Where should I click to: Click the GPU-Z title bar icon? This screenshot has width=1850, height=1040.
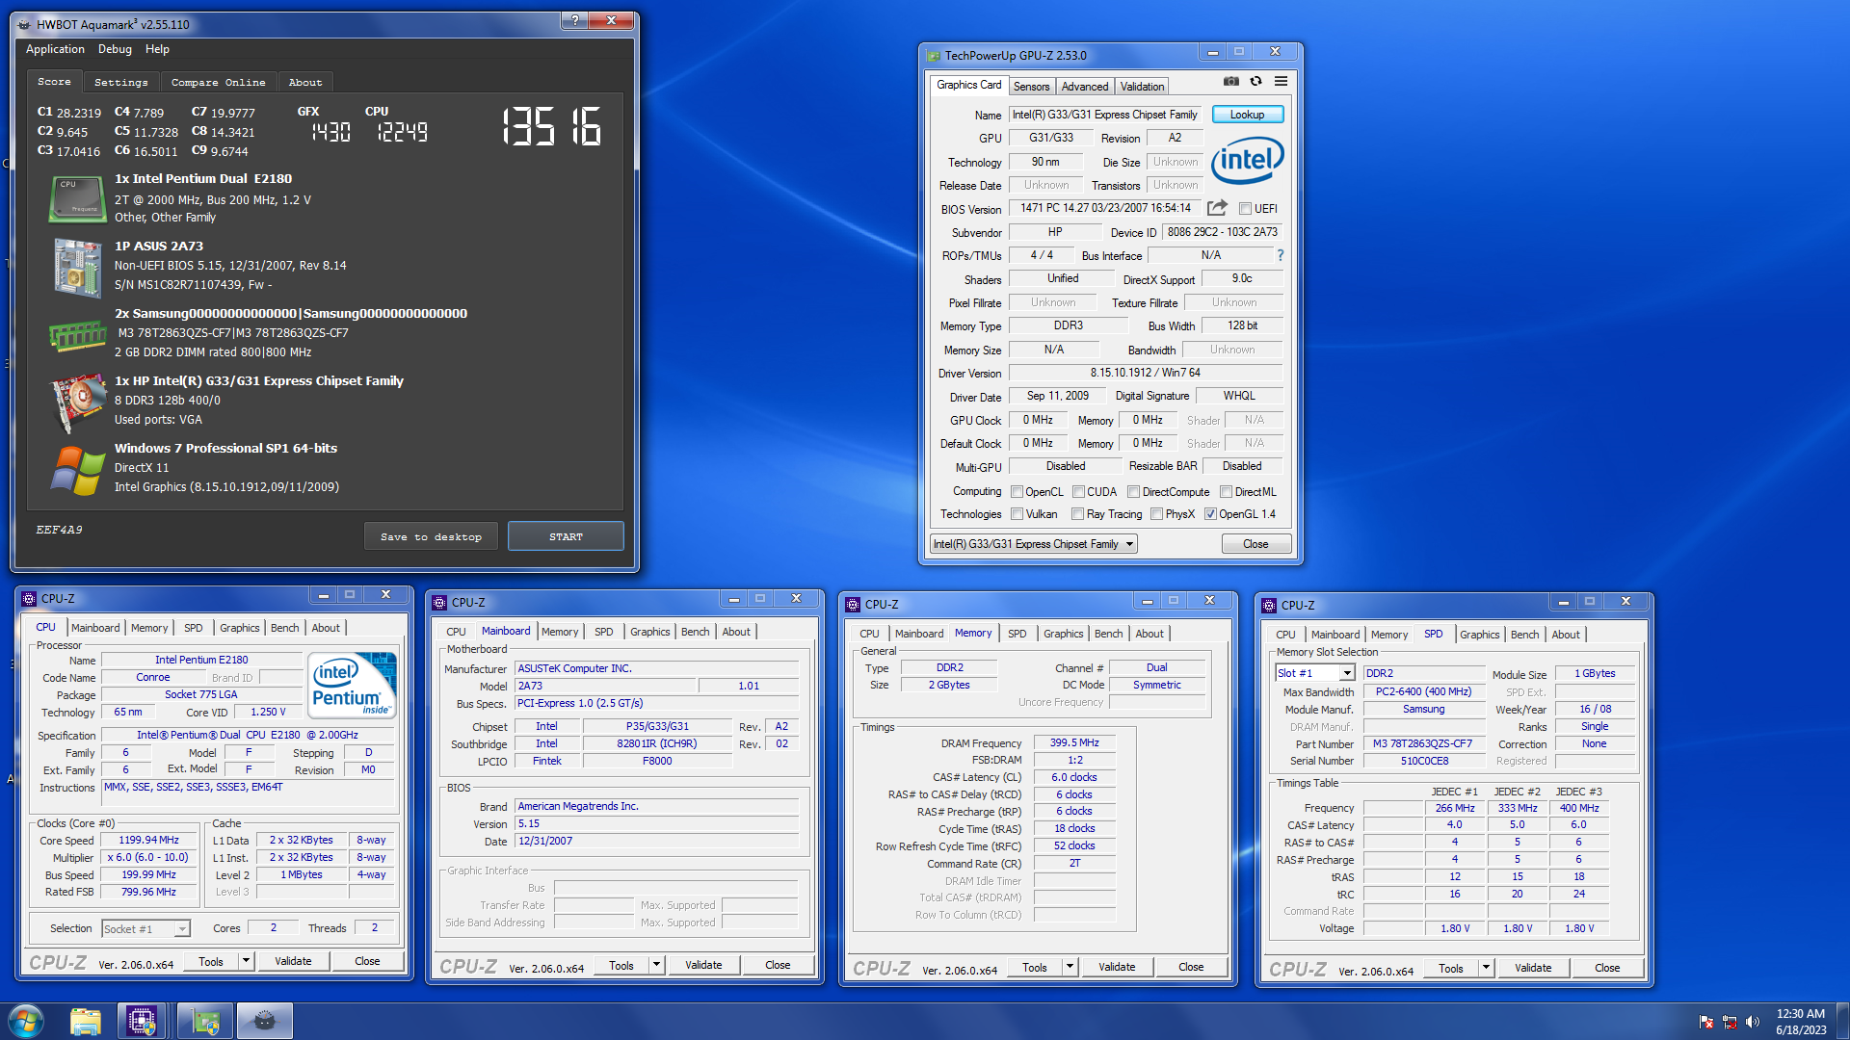(933, 56)
